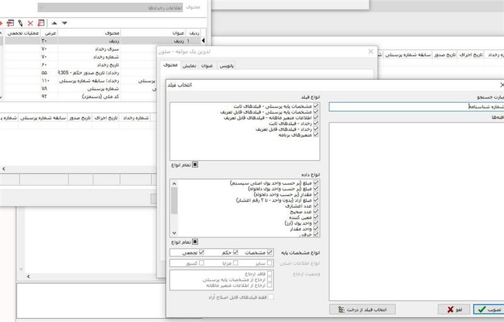Click the move-down triangle in the columns toolbar

(x=64, y=23)
